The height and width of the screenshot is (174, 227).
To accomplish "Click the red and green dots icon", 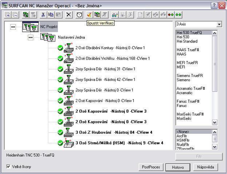I will [171, 15].
